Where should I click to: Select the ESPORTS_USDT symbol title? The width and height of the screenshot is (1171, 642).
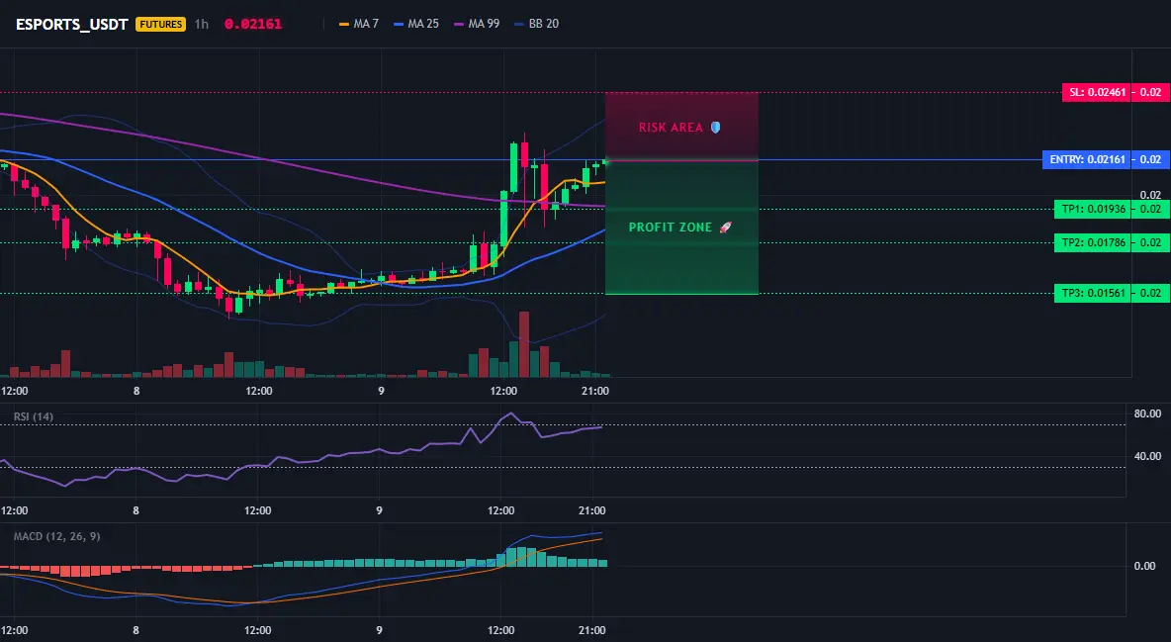71,24
